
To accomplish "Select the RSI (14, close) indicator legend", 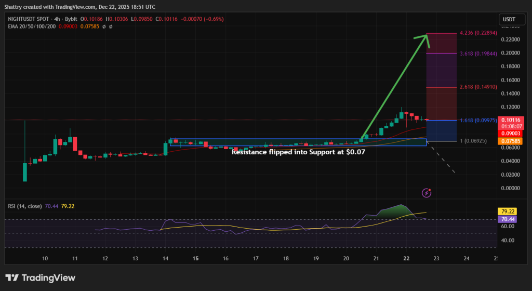I will coord(25,206).
